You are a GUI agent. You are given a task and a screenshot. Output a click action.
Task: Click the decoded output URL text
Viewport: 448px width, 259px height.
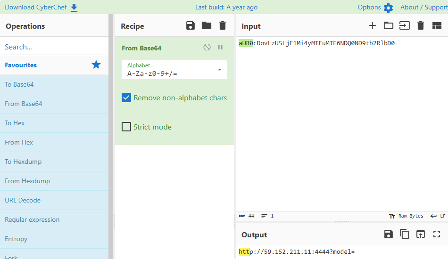point(297,251)
